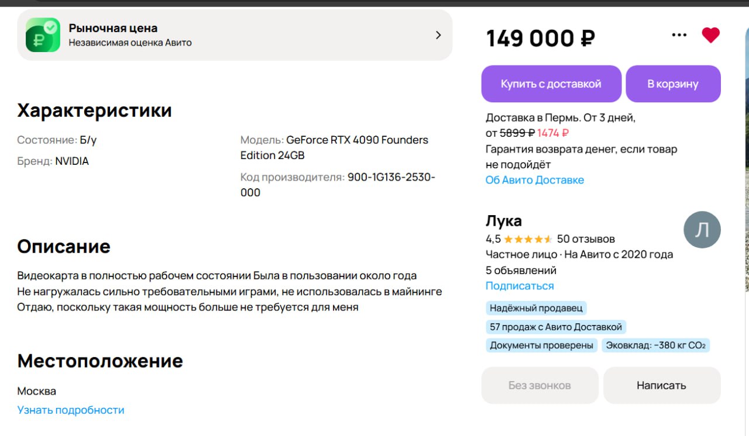Click Частное лицо · На Авито с 2020 года

coord(579,254)
